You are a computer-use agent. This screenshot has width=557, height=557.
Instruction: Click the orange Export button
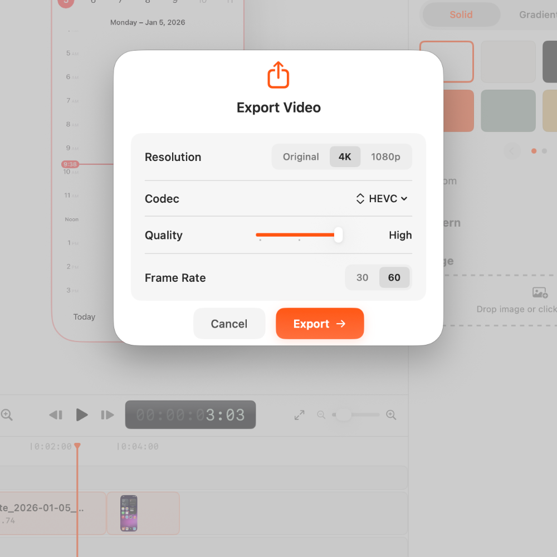[x=320, y=324]
